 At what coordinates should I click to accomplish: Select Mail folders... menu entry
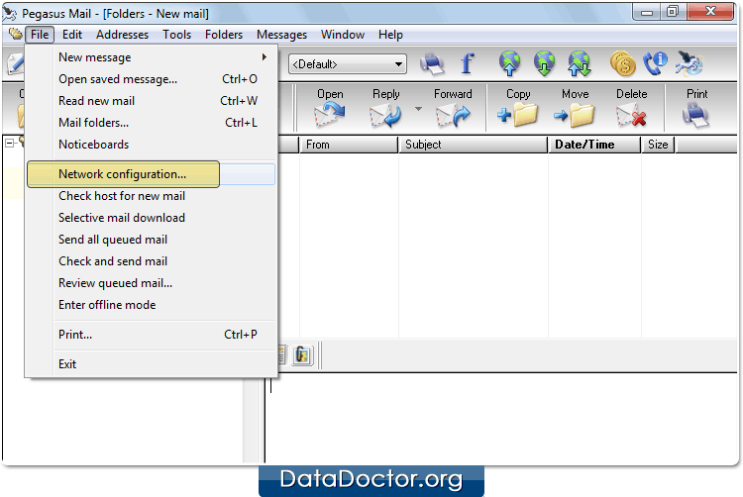(x=152, y=123)
